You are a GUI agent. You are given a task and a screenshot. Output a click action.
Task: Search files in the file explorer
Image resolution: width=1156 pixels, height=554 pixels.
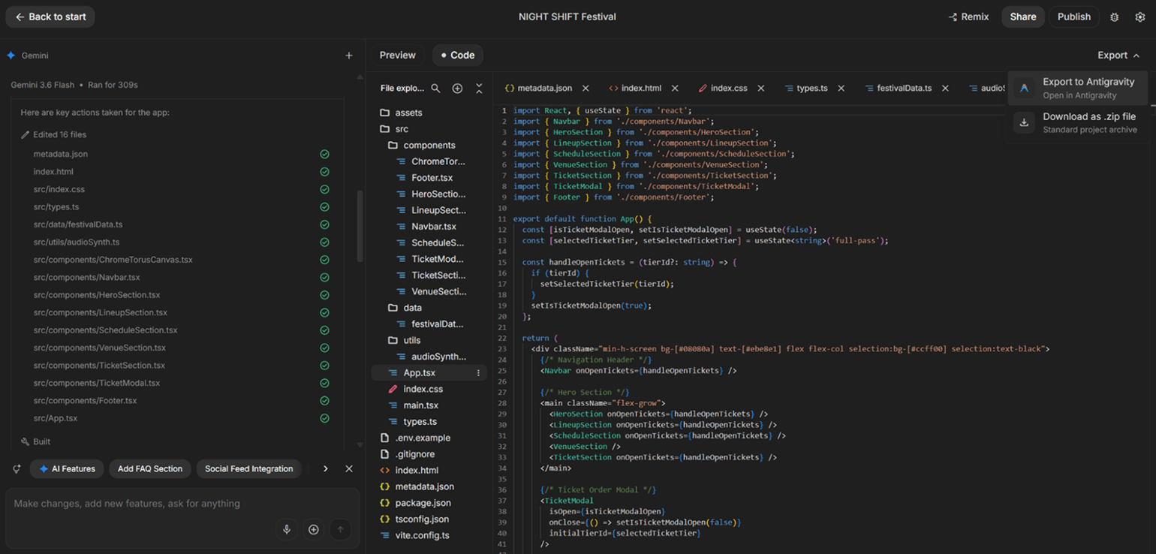435,88
